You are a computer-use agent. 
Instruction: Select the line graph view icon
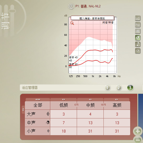(x=137, y=18)
